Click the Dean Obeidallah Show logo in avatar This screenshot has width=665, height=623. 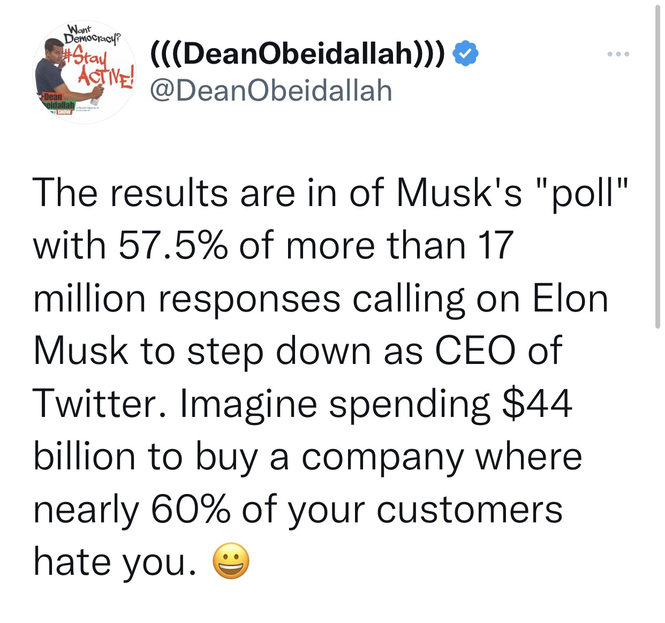pyautogui.click(x=56, y=105)
